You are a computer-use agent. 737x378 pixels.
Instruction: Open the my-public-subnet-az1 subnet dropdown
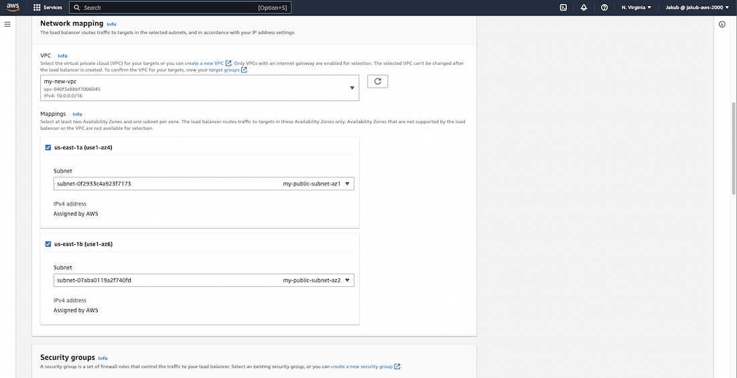click(204, 183)
